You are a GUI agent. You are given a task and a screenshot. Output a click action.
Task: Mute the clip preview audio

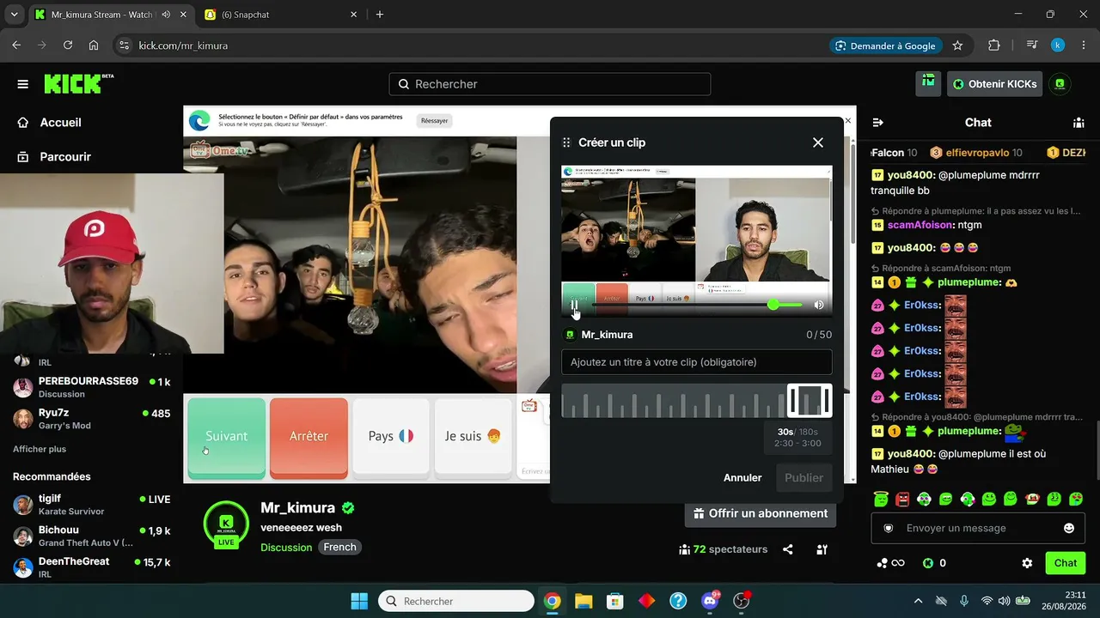click(819, 305)
